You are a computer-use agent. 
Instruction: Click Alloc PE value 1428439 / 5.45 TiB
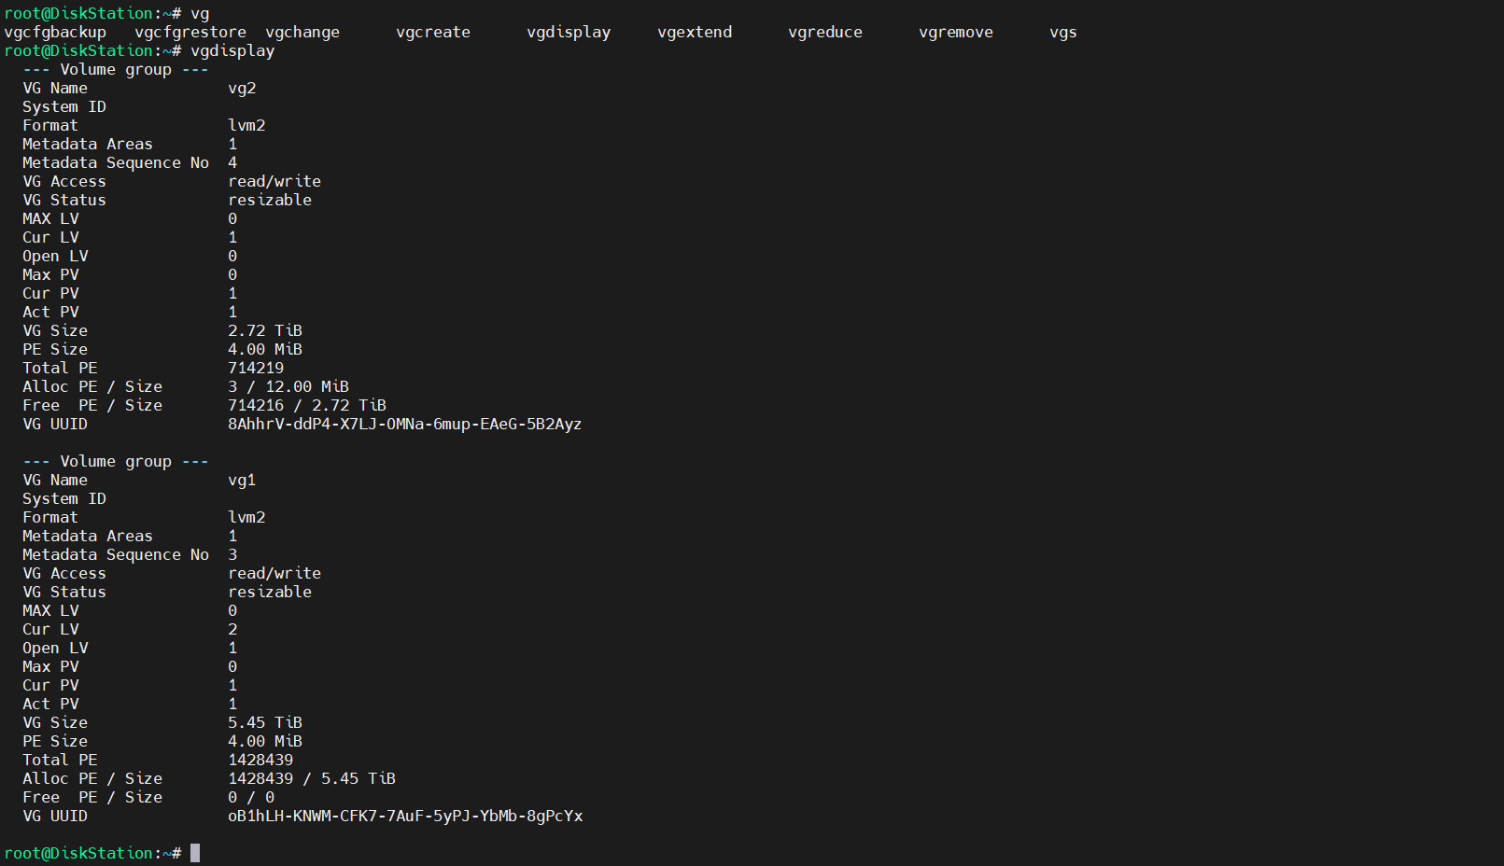(312, 778)
